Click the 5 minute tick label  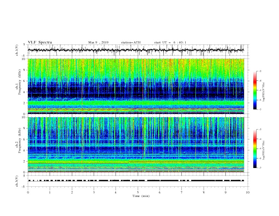coord(138,192)
